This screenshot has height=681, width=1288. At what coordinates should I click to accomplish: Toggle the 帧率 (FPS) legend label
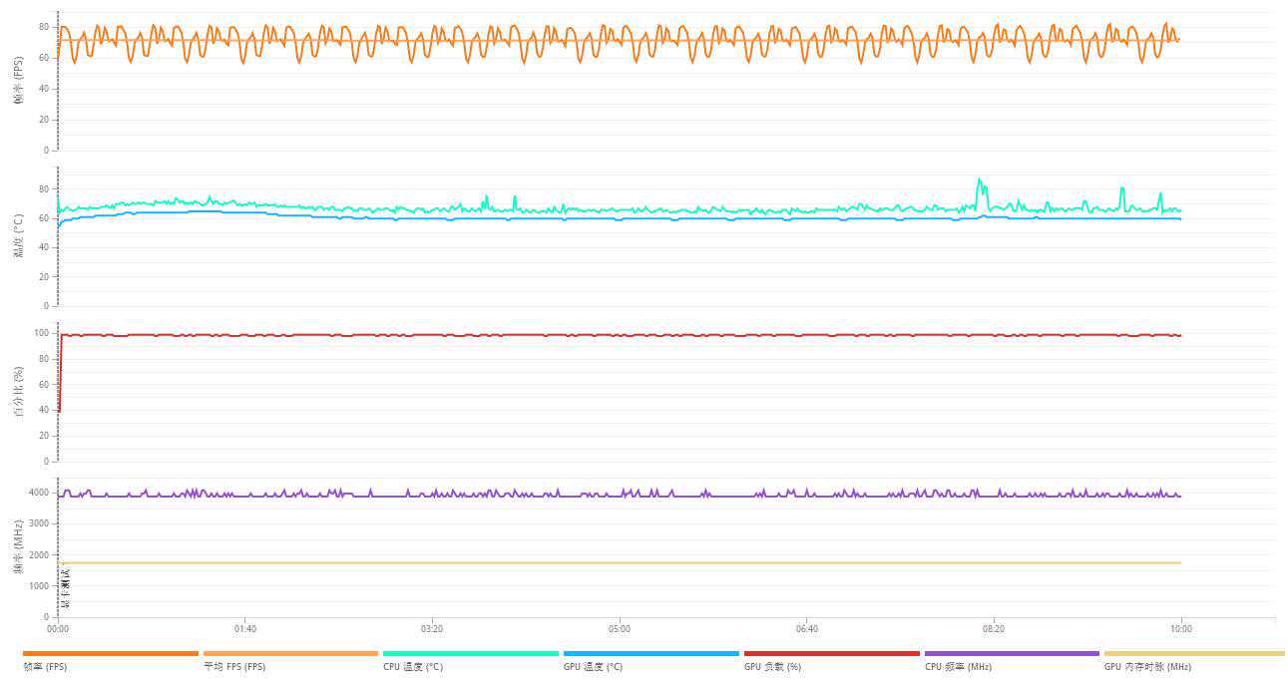tap(45, 667)
